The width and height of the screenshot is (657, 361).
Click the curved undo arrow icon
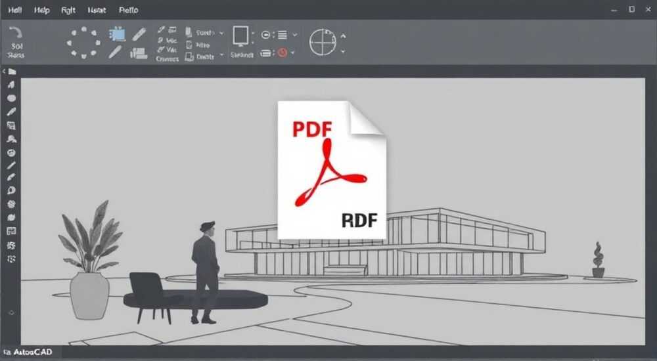(16, 33)
